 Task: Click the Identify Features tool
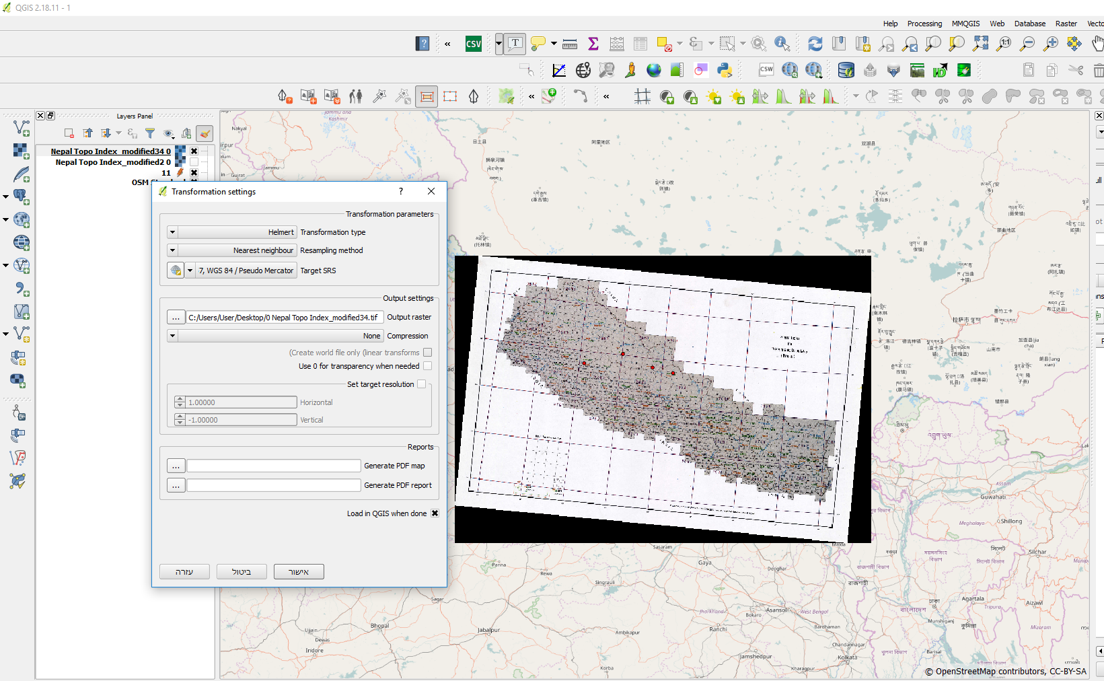coord(782,44)
